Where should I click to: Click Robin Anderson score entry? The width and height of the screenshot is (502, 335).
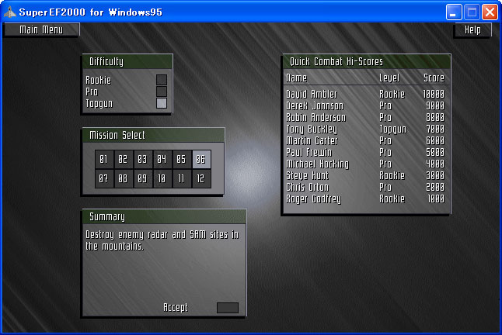tap(365, 118)
